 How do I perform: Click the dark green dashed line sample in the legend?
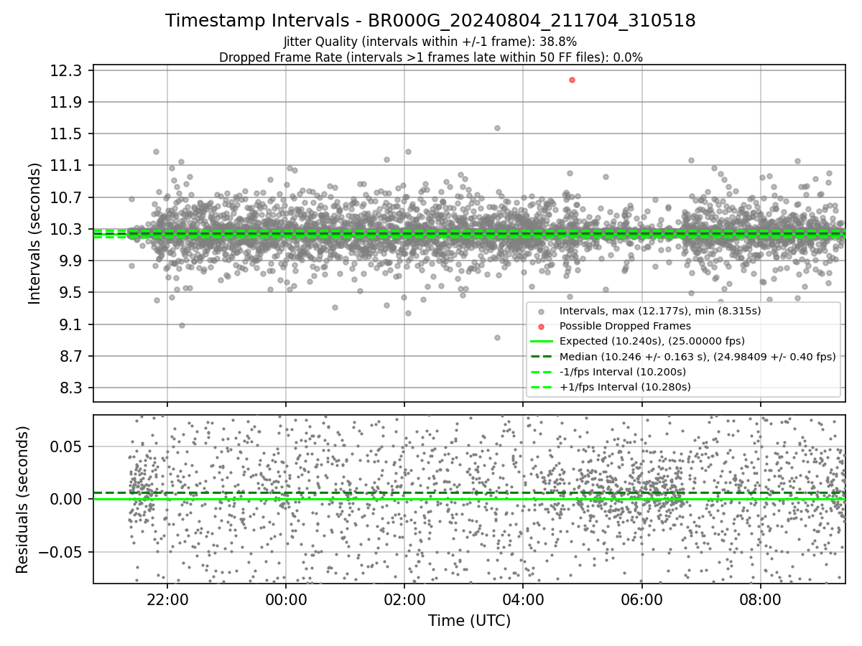pyautogui.click(x=541, y=356)
